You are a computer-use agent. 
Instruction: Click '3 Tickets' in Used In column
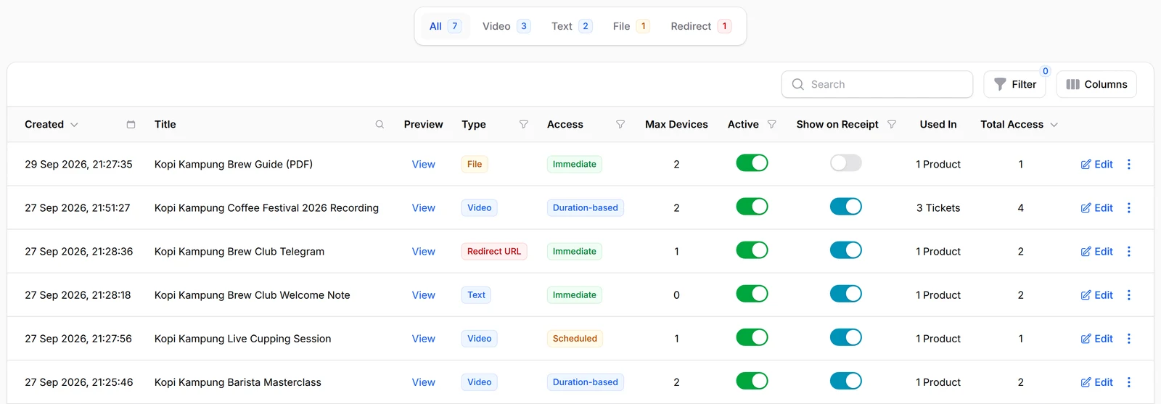938,208
